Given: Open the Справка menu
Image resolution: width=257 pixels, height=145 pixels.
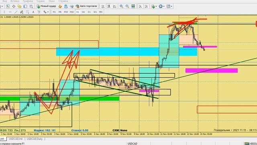Looking at the screenshot, I should (63, 1).
